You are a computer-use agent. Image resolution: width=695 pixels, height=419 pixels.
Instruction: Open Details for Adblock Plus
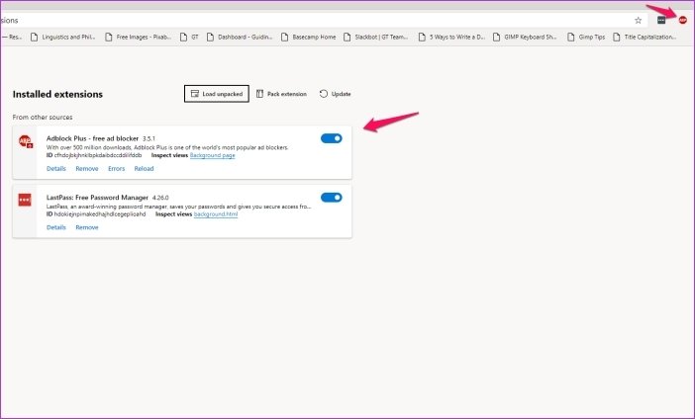56,169
